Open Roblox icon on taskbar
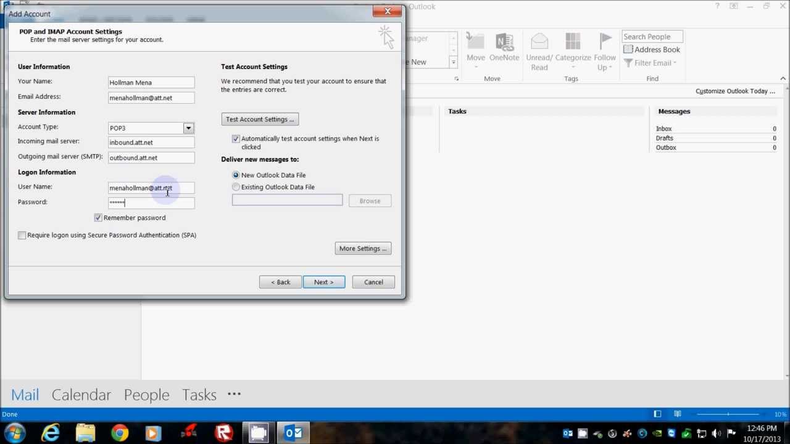The width and height of the screenshot is (790, 444). tap(223, 433)
